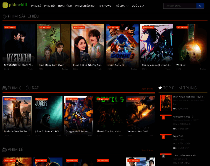Image resolution: width=210 pixels, height=166 pixels.
Task: Go to the Phim Bộ menu item
Action: pos(49,6)
